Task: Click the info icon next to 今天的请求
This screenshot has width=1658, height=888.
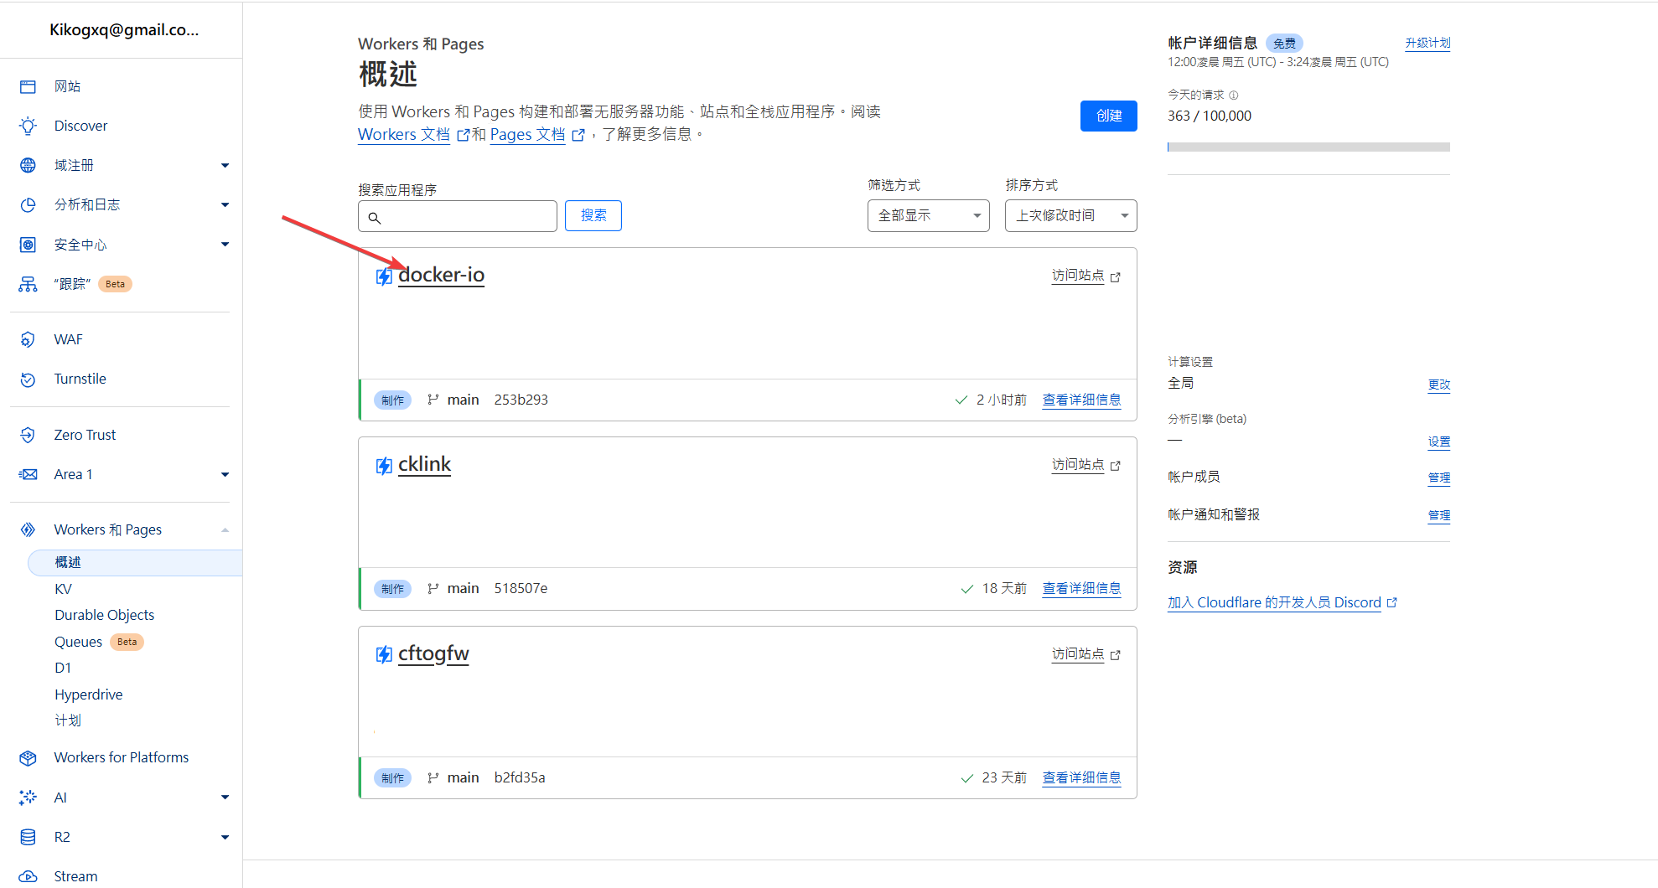Action: point(1233,96)
